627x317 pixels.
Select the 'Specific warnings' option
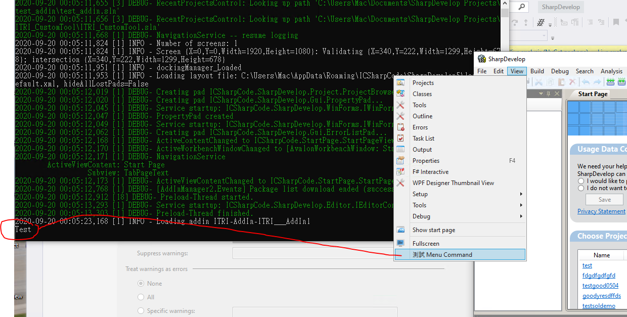click(141, 310)
